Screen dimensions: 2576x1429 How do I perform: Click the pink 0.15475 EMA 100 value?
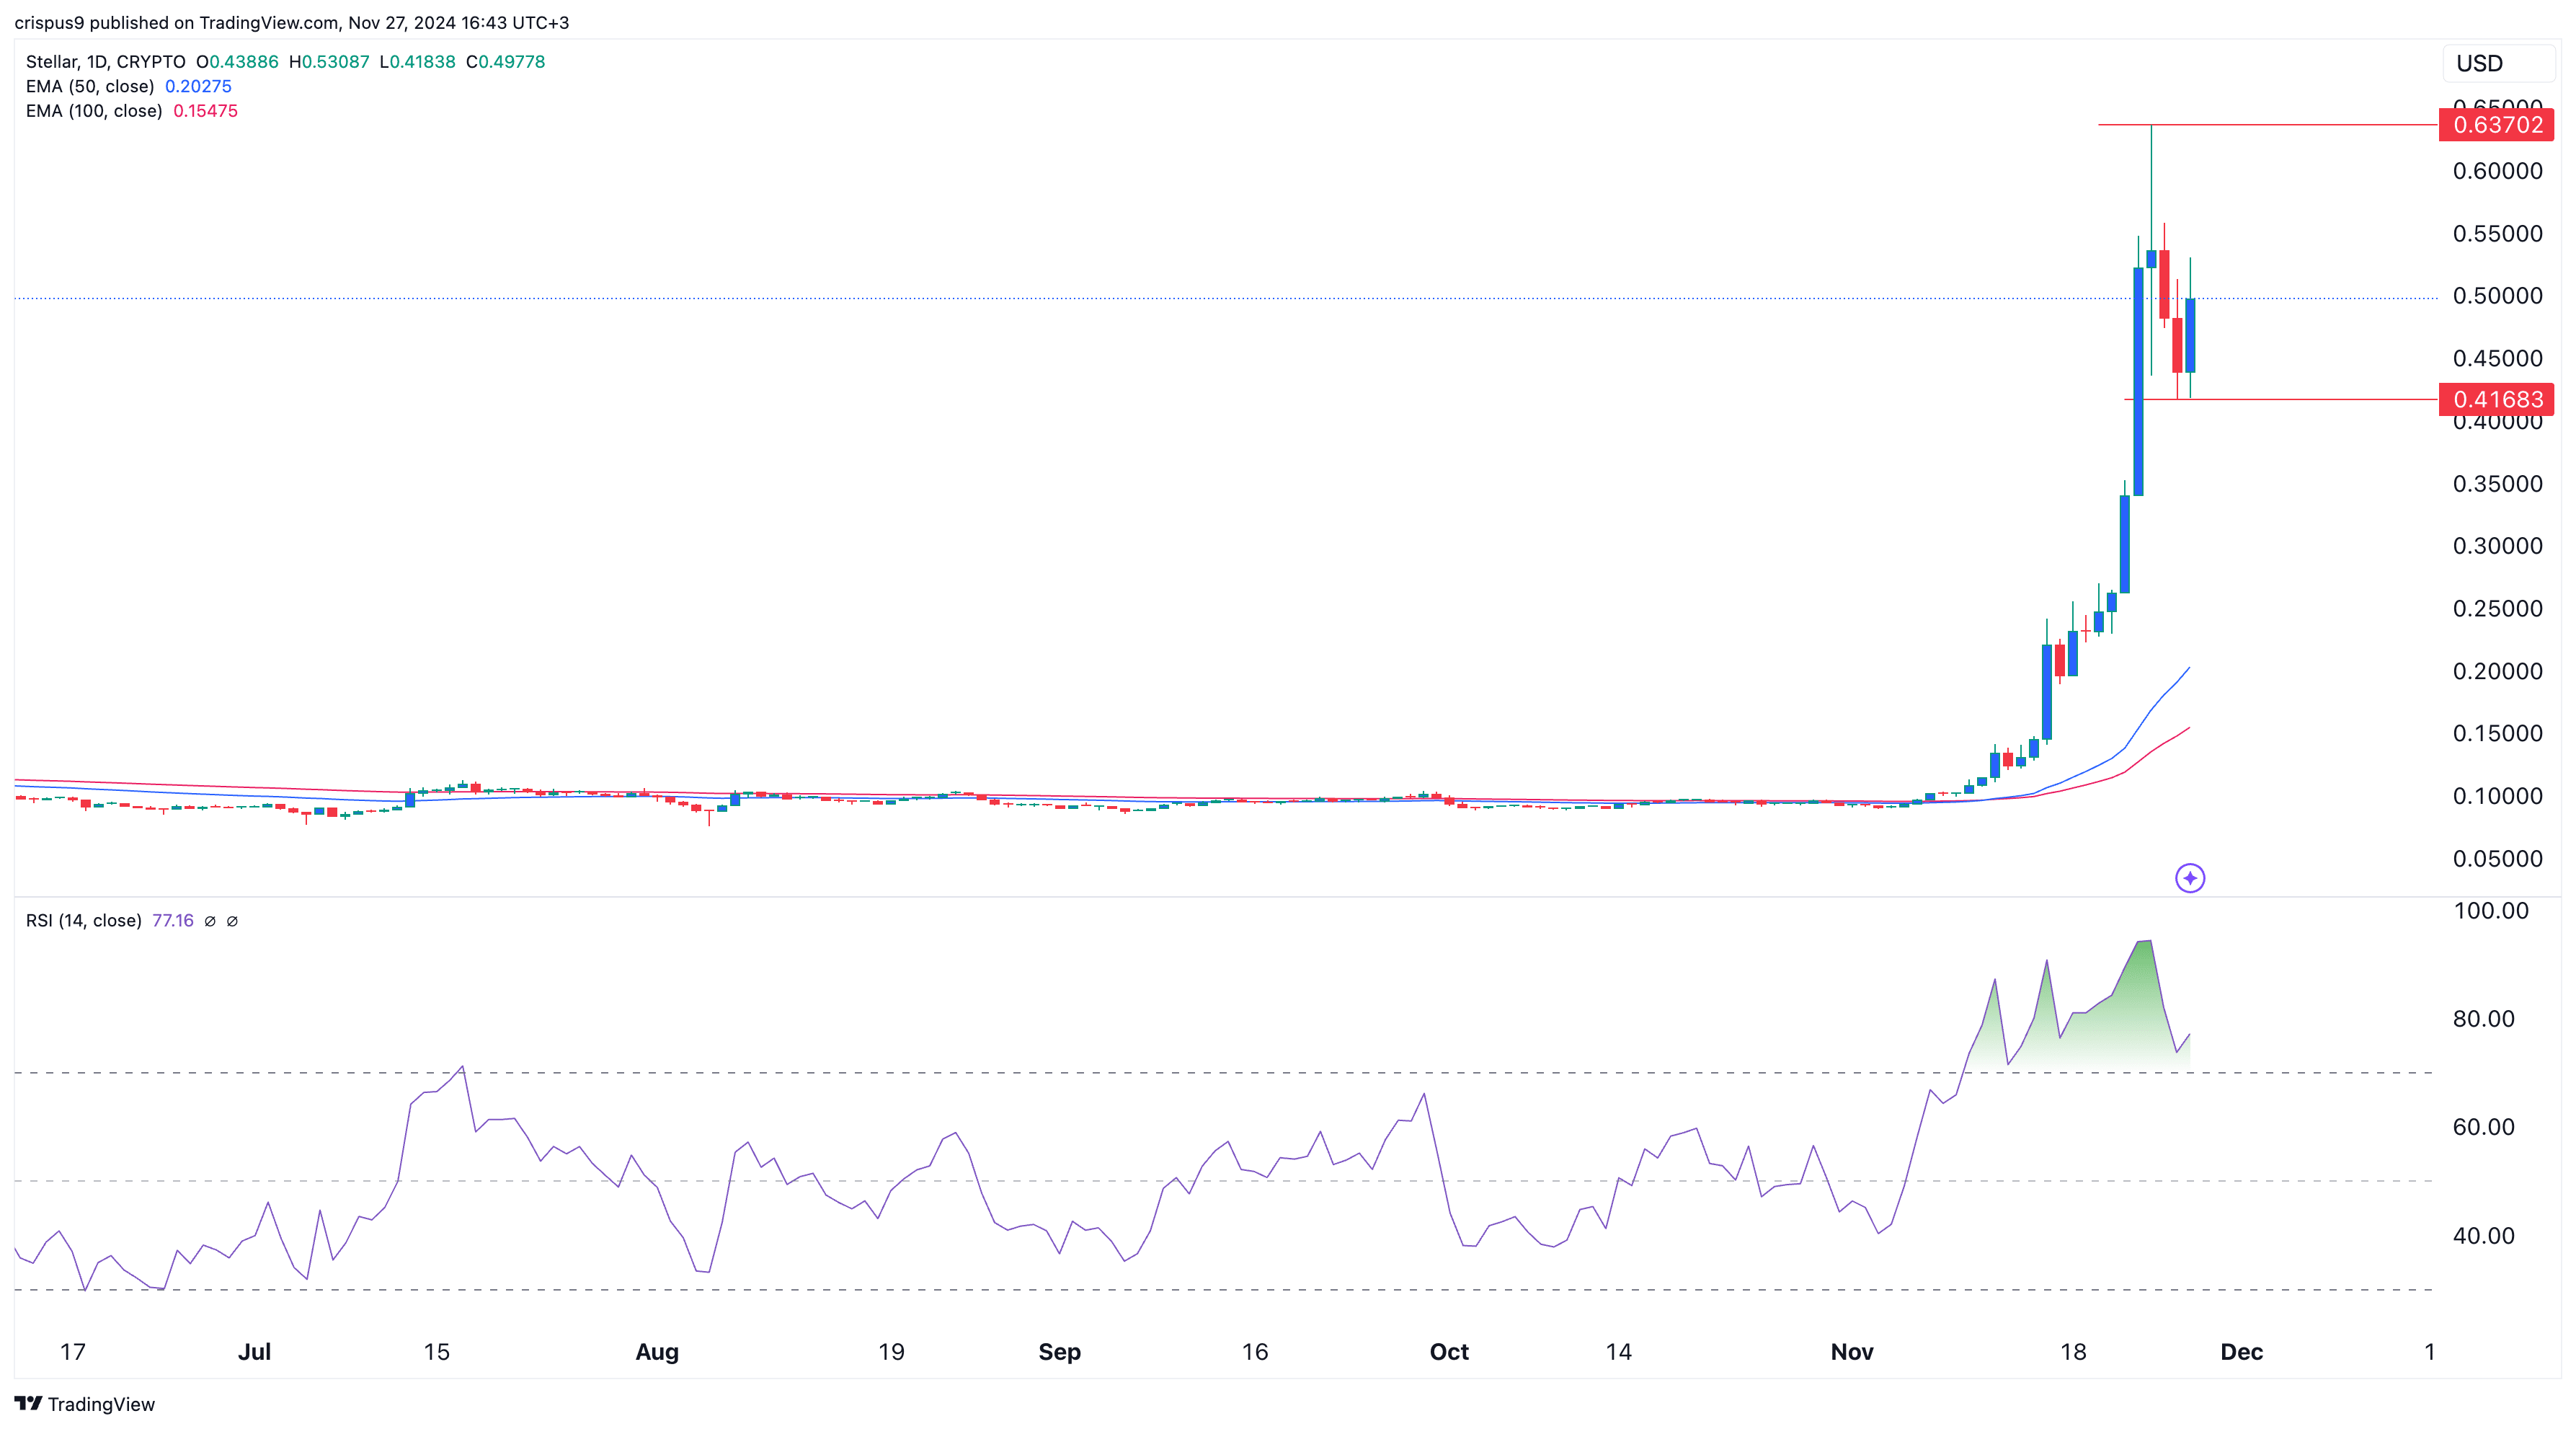(205, 111)
